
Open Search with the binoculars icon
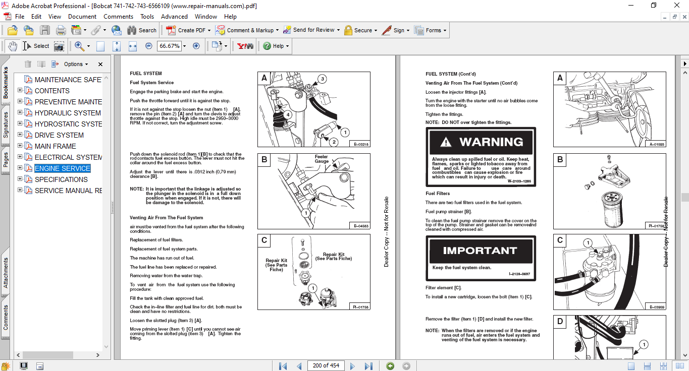(142, 30)
